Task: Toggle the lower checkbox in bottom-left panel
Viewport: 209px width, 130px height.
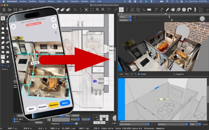Action: (x=14, y=121)
